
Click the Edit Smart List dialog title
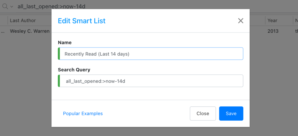[x=82, y=21]
